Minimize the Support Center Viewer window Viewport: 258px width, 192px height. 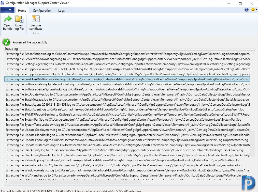(x=228, y=4)
